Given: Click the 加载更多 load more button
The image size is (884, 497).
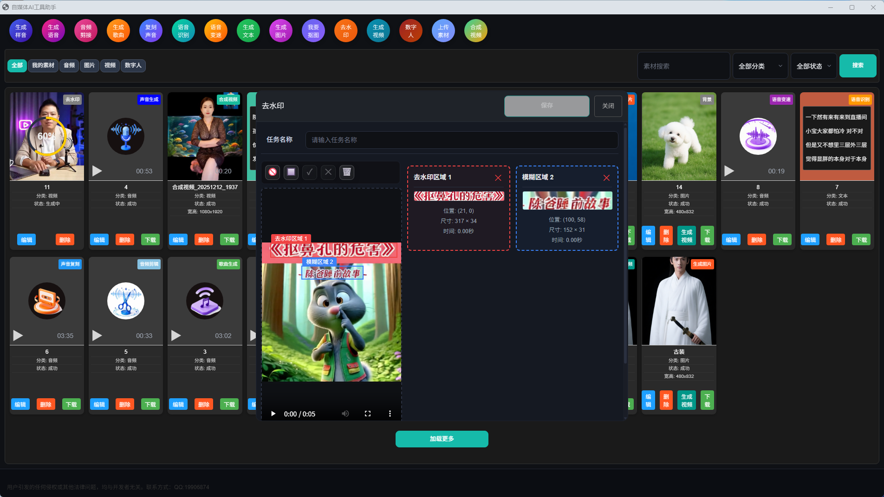Looking at the screenshot, I should click(442, 439).
